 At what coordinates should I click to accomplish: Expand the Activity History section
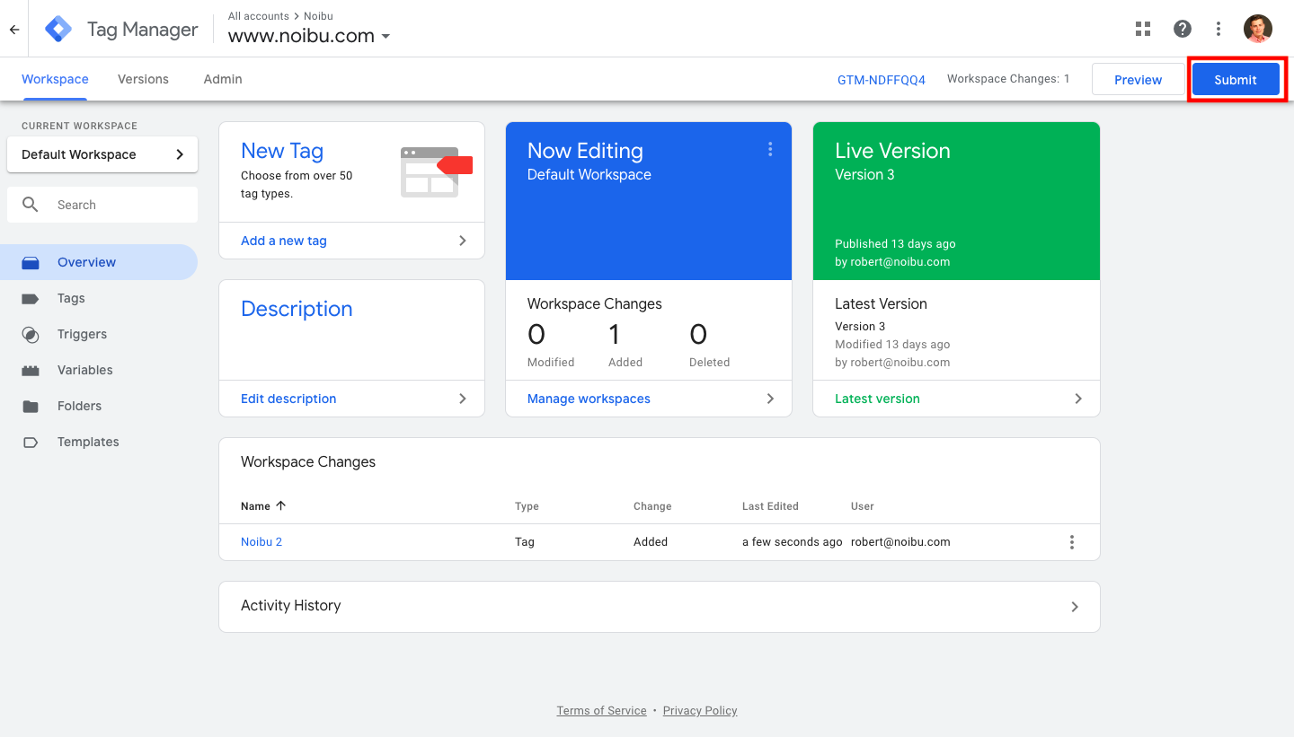point(1075,607)
